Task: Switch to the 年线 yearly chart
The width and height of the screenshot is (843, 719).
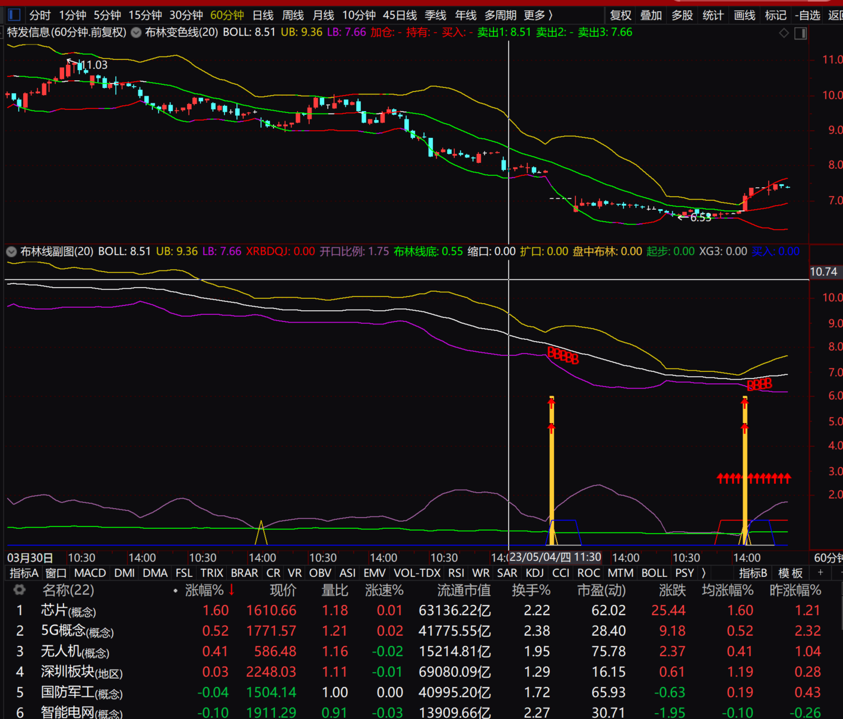Action: [x=465, y=15]
